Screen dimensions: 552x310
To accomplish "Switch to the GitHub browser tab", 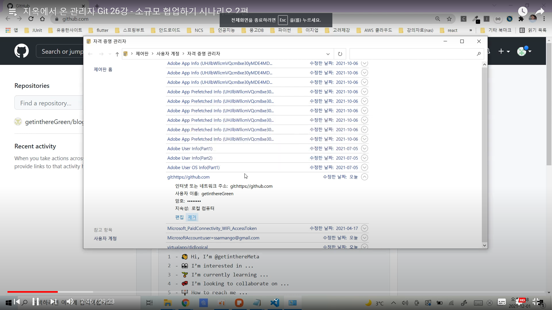I will coord(46,6).
